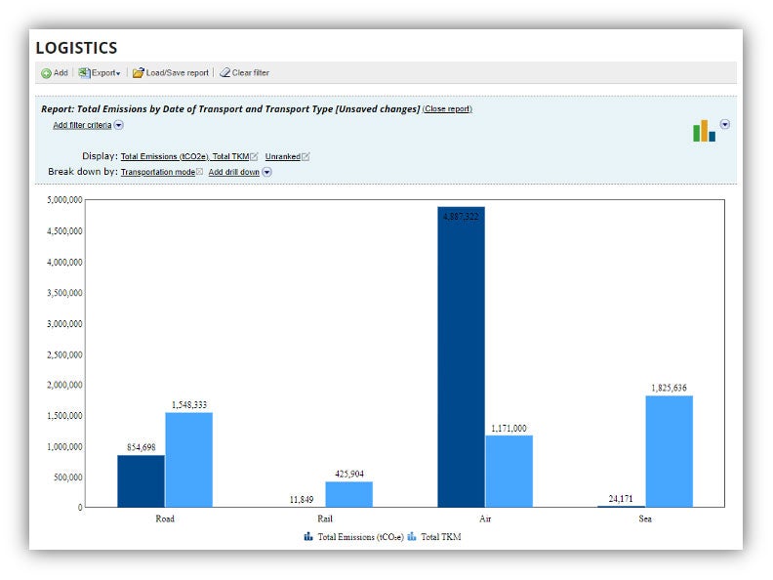Click the Load/Save report folder icon

[139, 73]
